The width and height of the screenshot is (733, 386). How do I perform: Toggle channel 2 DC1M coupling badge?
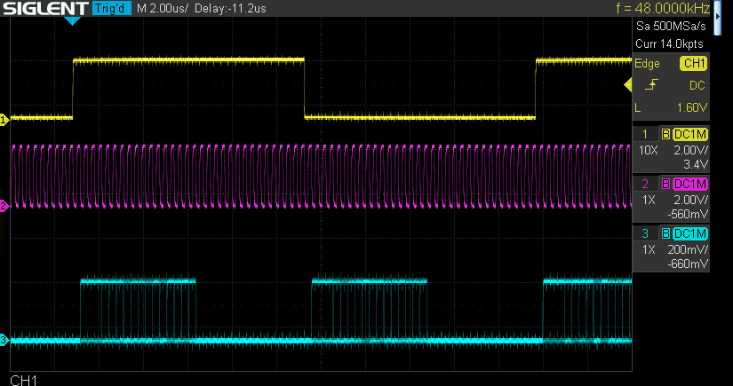coord(690,184)
